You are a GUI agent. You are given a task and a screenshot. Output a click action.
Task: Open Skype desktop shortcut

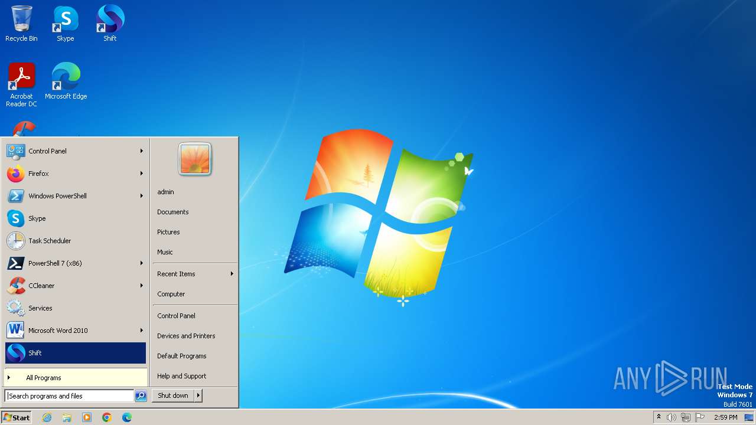point(66,24)
